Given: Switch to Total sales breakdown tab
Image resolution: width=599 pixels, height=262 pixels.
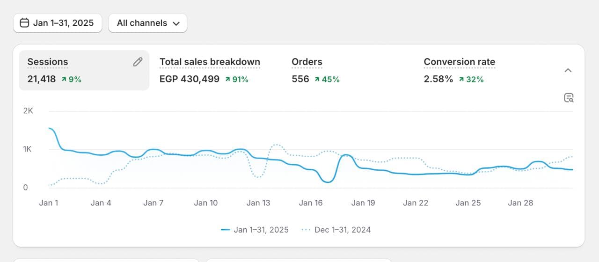Looking at the screenshot, I should (x=210, y=62).
